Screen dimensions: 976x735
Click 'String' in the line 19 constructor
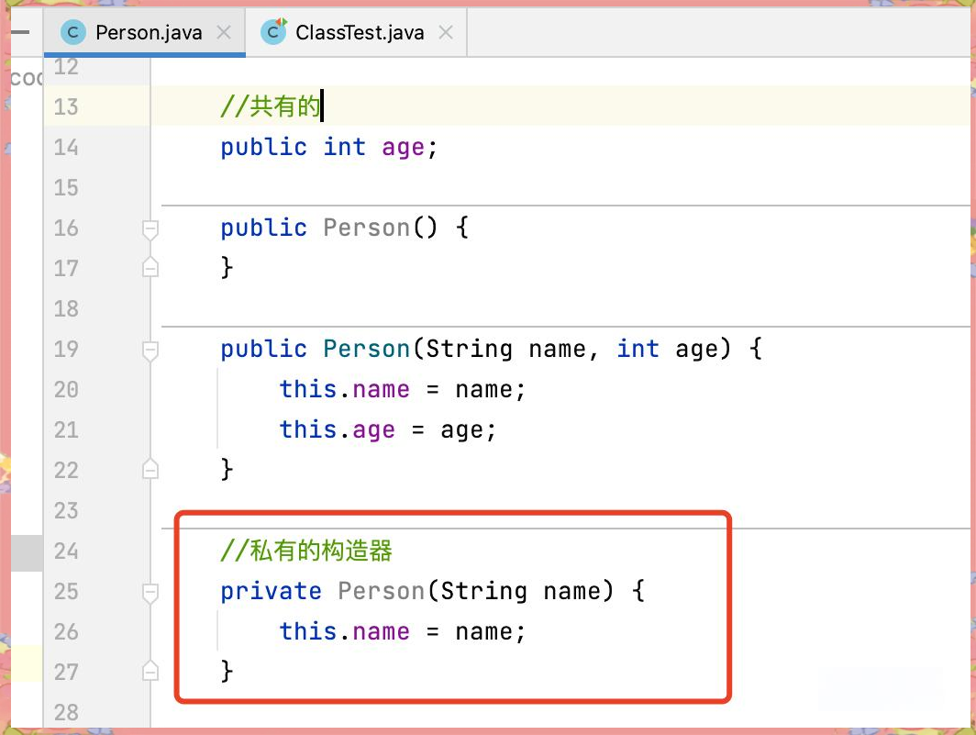[x=470, y=349]
